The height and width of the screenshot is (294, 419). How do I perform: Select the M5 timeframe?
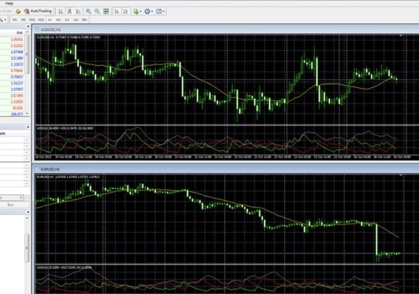(x=23, y=20)
